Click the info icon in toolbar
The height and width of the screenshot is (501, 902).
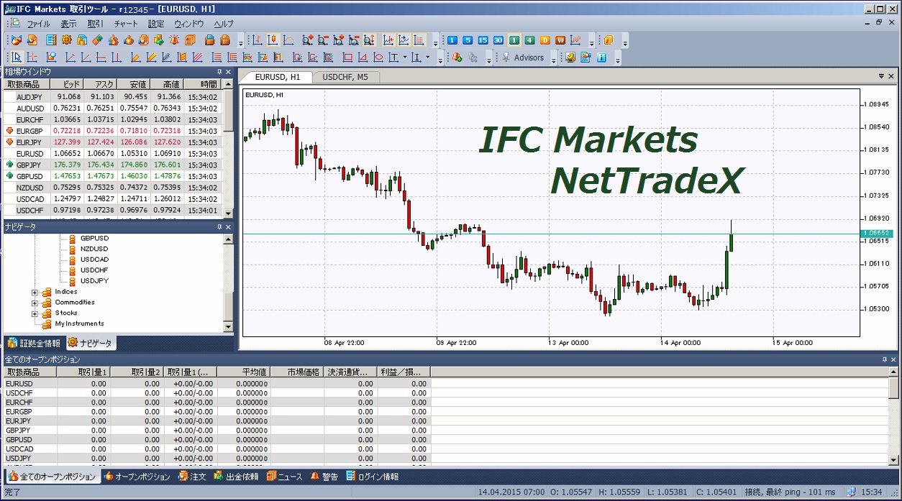(x=601, y=58)
